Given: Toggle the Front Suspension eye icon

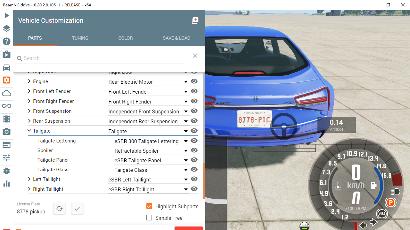Looking at the screenshot, I should coord(194,111).
